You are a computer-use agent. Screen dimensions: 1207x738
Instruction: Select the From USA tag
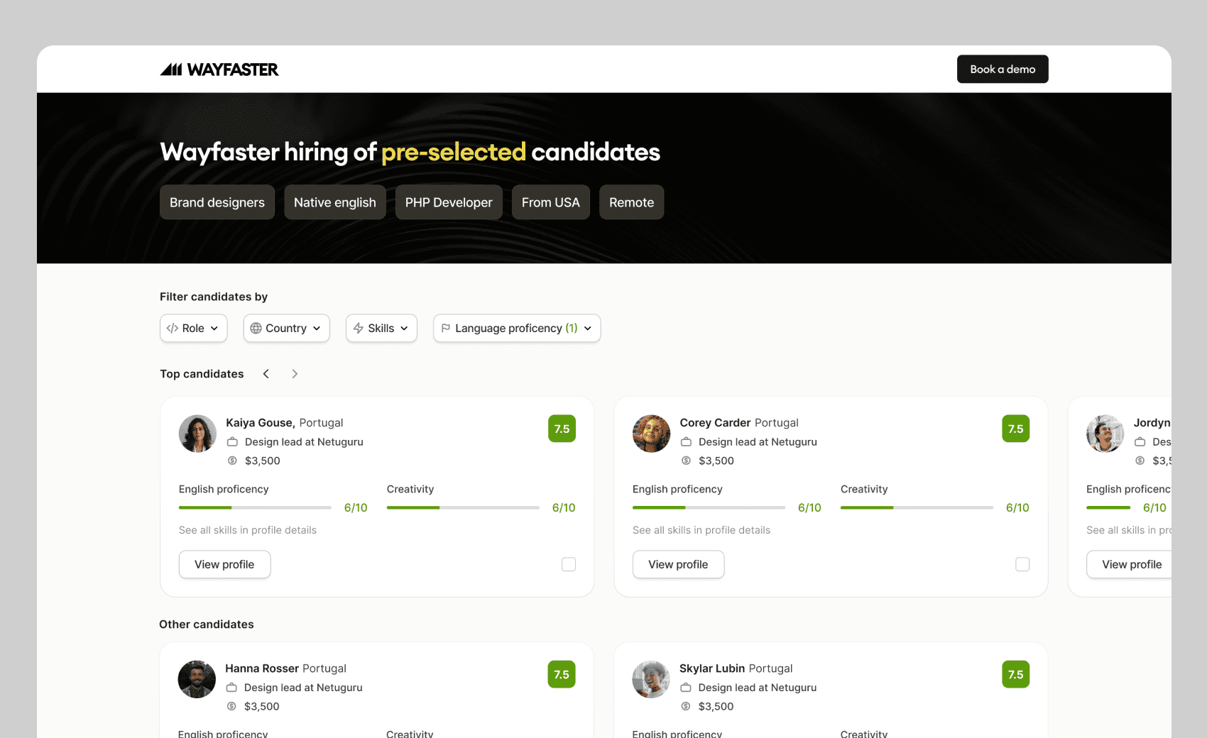pos(551,202)
